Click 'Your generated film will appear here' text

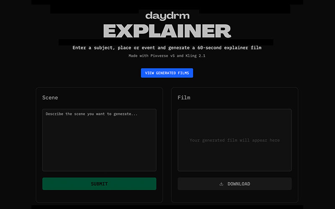(x=234, y=140)
